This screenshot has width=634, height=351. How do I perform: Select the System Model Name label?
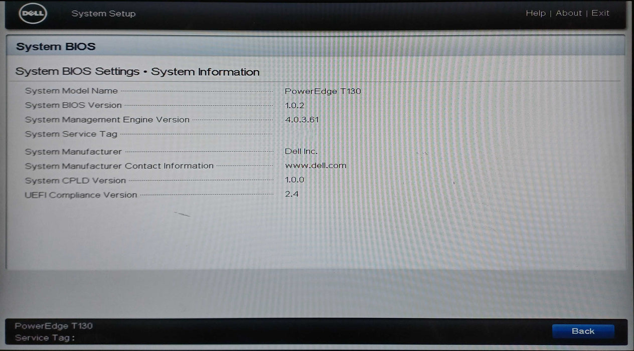click(x=71, y=91)
